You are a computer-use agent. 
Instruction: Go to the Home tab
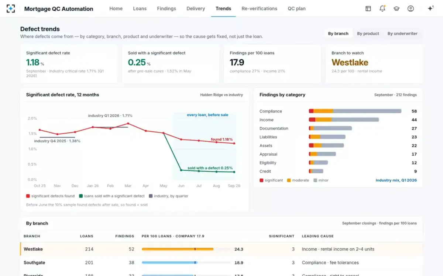[x=116, y=8]
